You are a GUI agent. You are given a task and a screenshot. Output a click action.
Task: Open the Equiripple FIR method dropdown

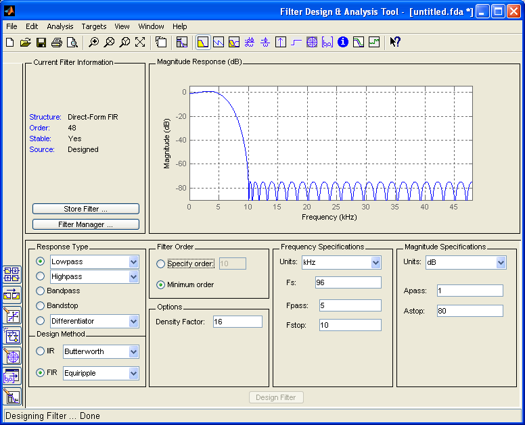click(133, 373)
